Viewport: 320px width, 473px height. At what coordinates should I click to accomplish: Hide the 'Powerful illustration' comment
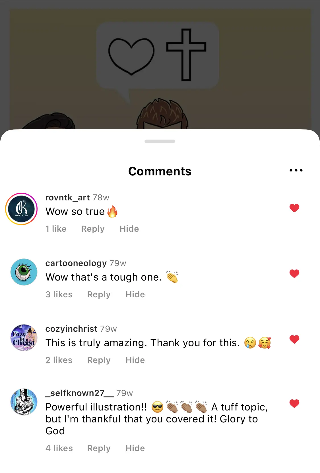point(135,448)
